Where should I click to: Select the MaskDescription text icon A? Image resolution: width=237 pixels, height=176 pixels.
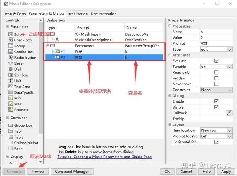57,40
